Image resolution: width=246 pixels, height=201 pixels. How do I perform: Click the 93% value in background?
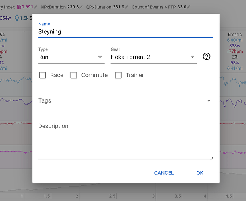(234, 63)
